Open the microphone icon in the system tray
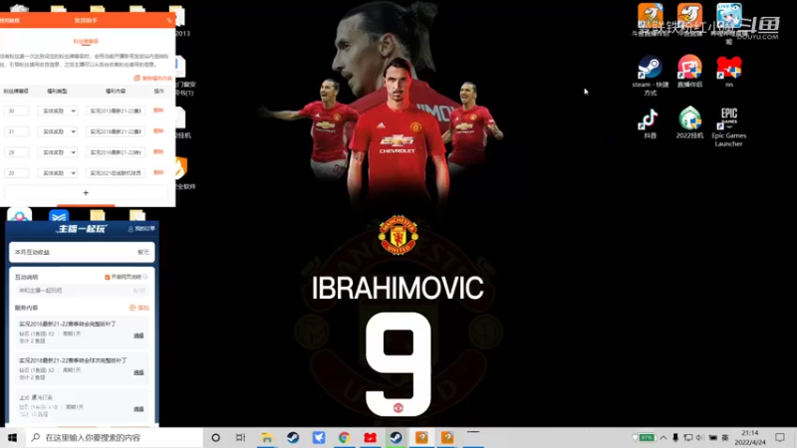The image size is (797, 448). 675,437
